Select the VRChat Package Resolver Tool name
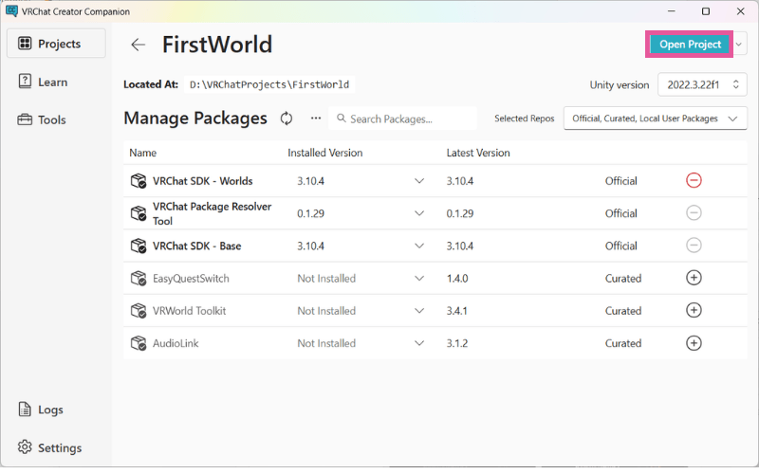 pyautogui.click(x=212, y=213)
